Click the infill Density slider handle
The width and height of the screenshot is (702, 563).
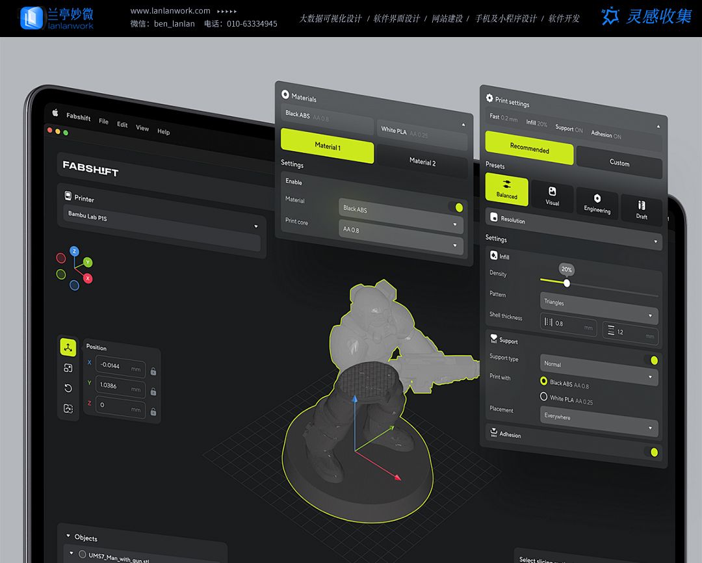click(x=567, y=283)
